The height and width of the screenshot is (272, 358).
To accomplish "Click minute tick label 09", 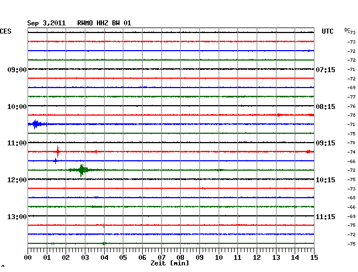I will click(199, 258).
